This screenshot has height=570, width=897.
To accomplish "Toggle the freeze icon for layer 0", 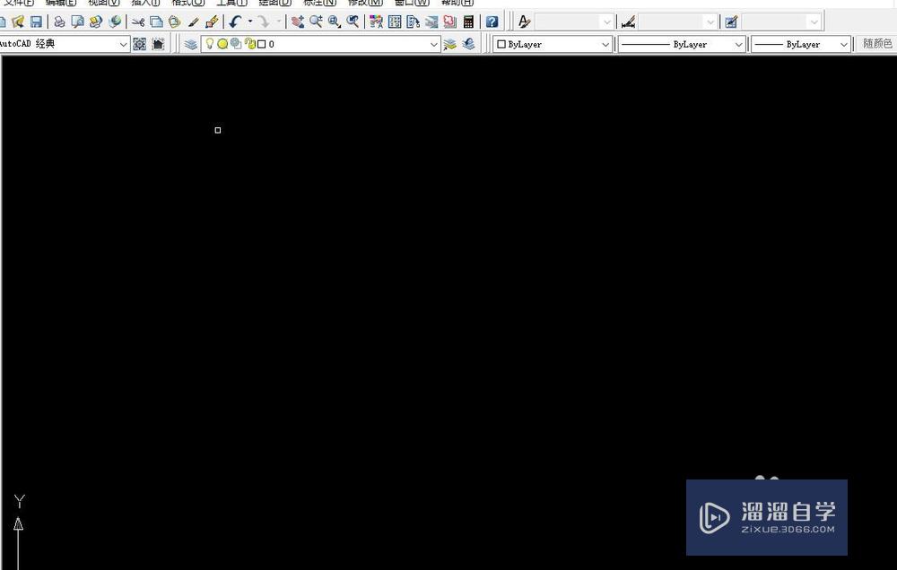I will tap(222, 43).
